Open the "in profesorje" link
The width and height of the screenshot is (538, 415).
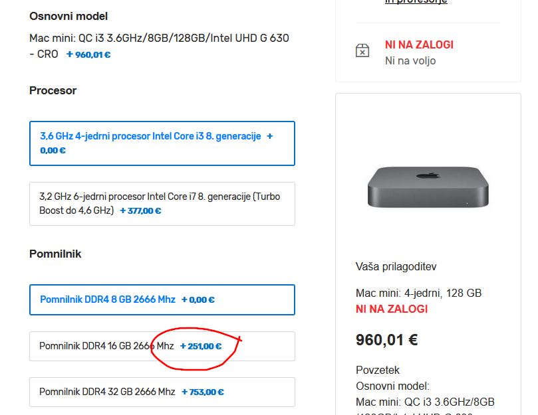click(x=416, y=2)
